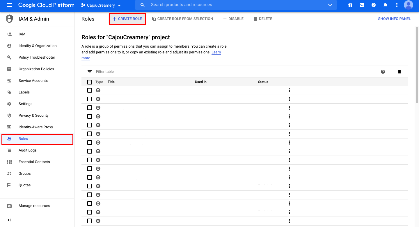Open Identity-Aware Proxy icon in sidebar

[9, 127]
